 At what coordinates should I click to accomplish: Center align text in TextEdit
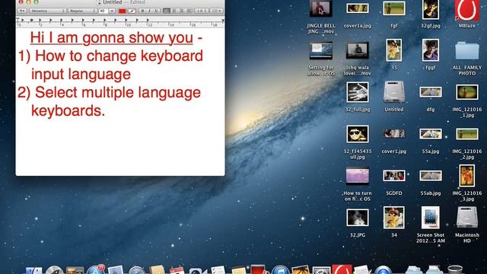coord(174,11)
